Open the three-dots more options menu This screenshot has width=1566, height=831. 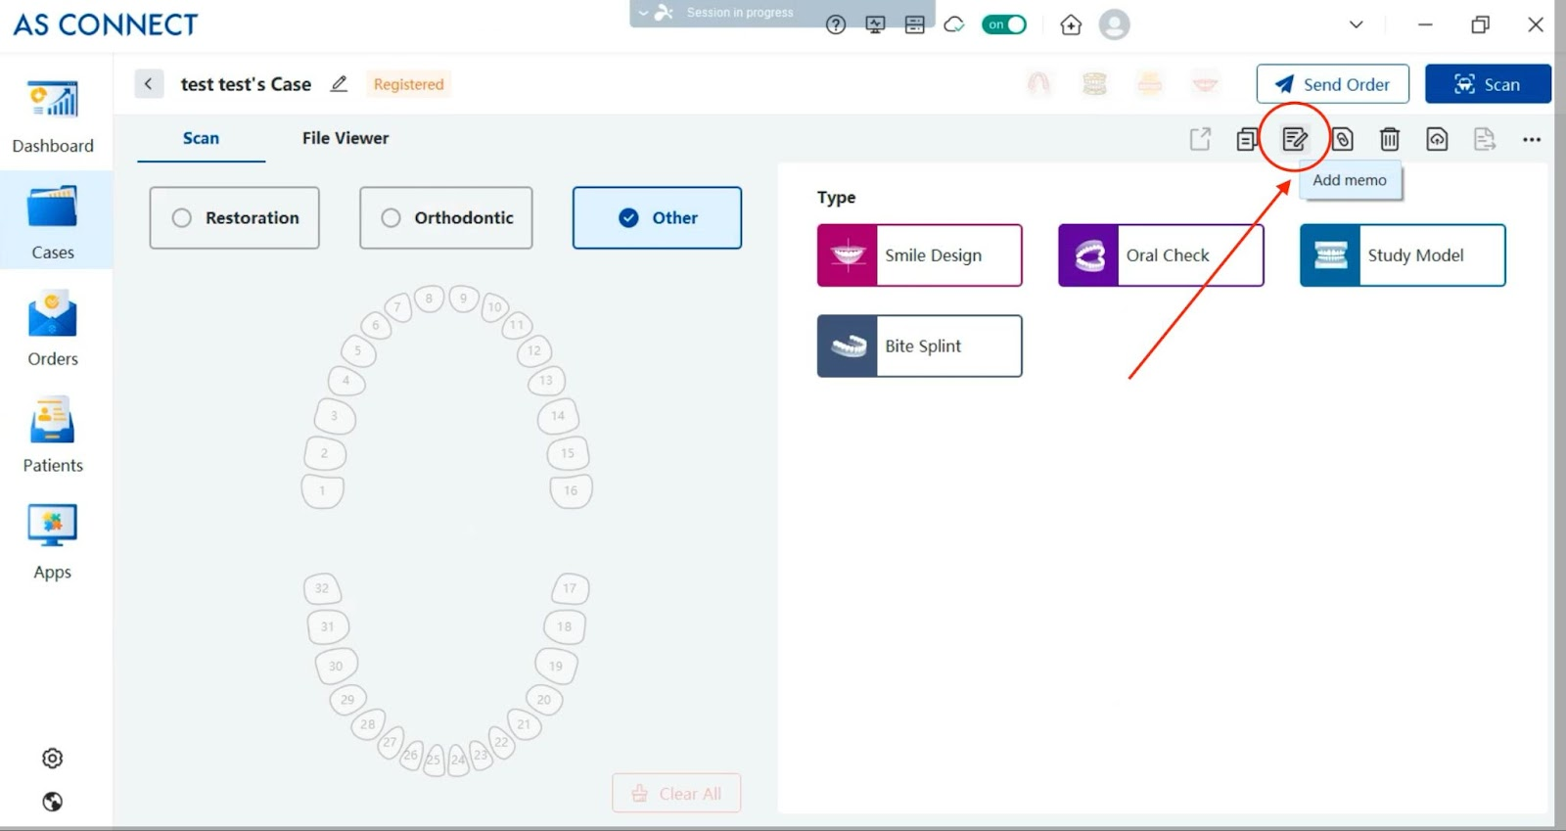click(x=1532, y=139)
